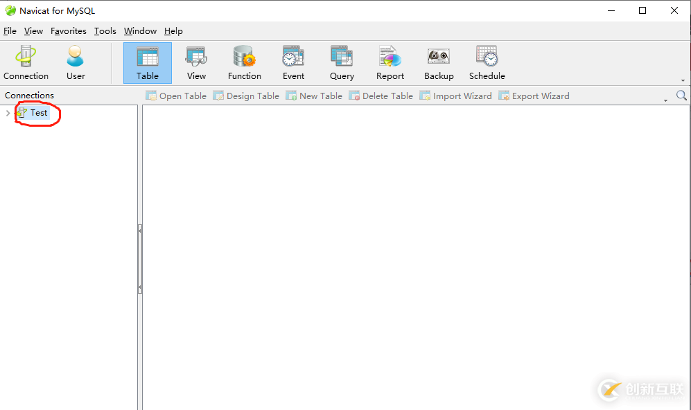This screenshot has height=410, width=691.
Task: Open the Query objects icon
Action: pos(342,63)
